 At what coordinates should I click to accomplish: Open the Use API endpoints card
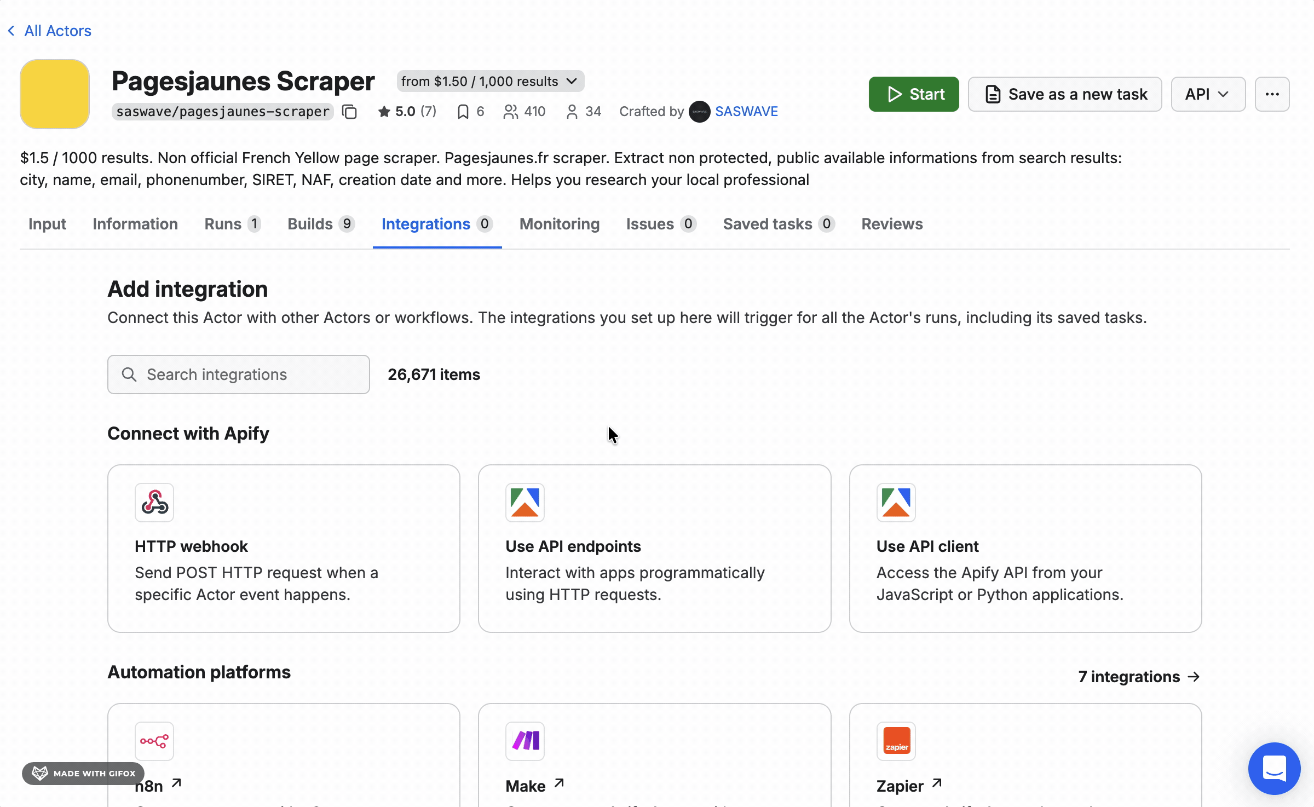654,549
